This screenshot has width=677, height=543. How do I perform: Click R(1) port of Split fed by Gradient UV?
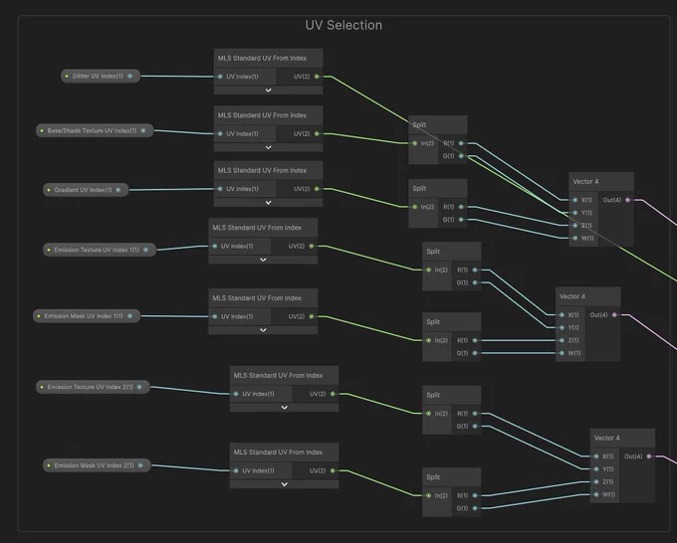click(x=461, y=207)
